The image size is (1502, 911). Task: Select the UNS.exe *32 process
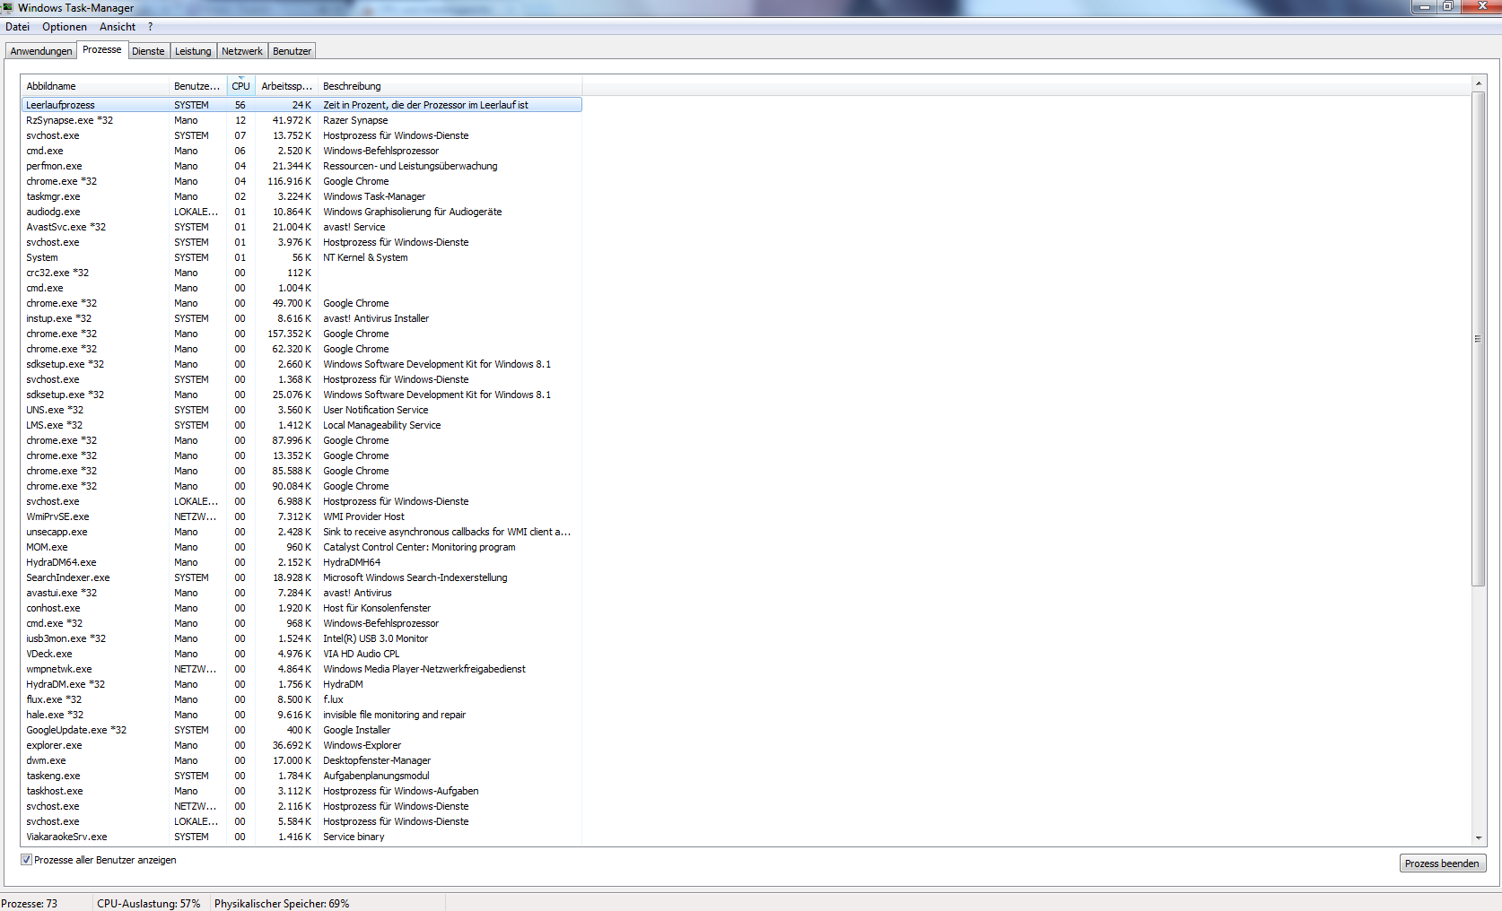pos(301,410)
